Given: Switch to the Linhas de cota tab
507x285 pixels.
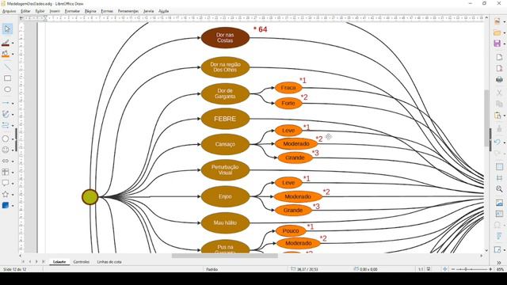Looking at the screenshot, I should [109, 262].
